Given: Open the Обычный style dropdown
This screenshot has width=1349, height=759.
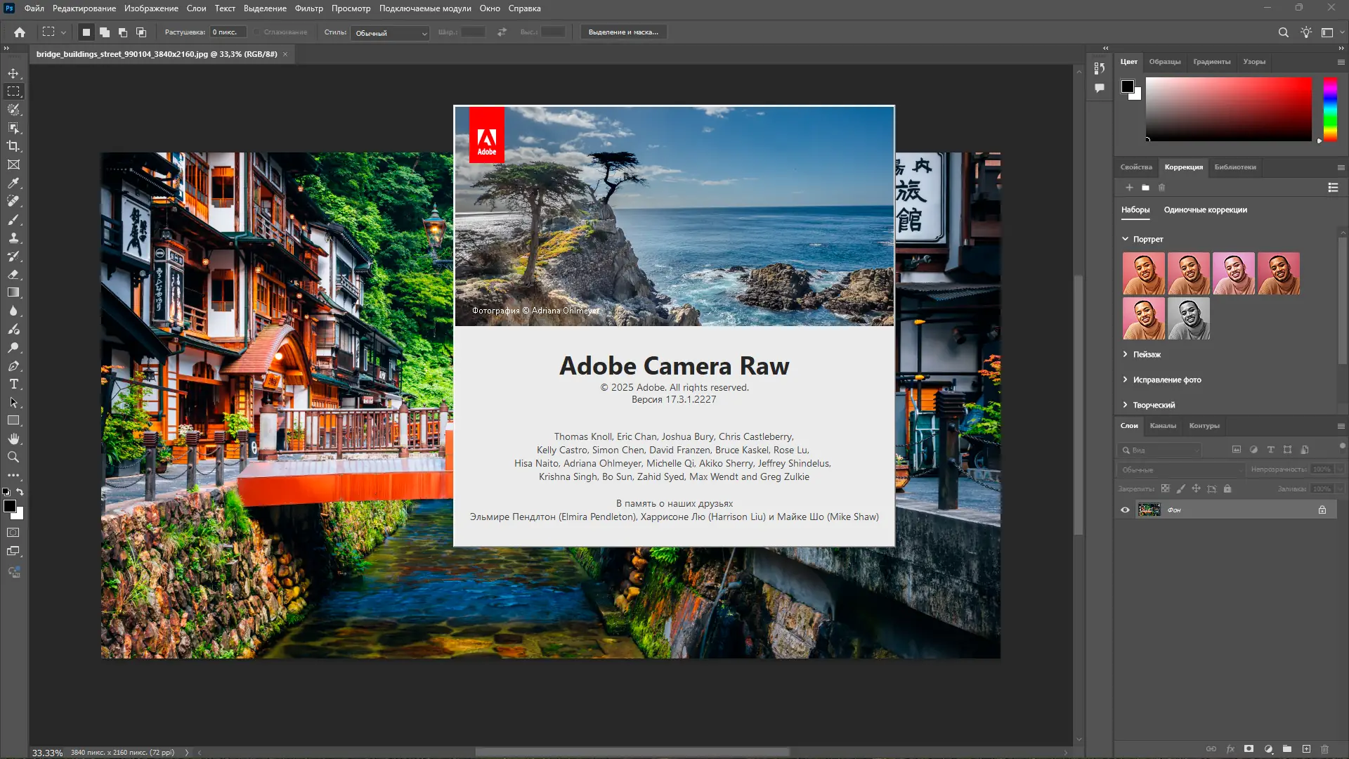Looking at the screenshot, I should tap(390, 32).
